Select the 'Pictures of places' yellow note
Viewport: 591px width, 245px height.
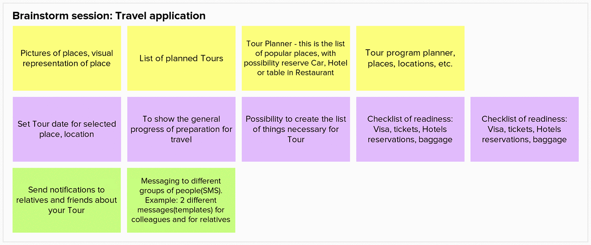point(67,58)
